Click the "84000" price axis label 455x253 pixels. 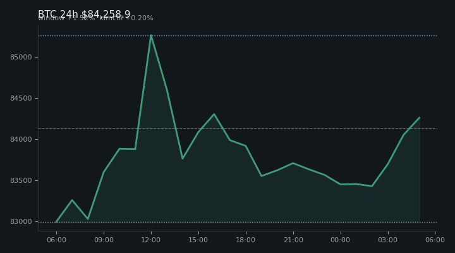click(21, 139)
